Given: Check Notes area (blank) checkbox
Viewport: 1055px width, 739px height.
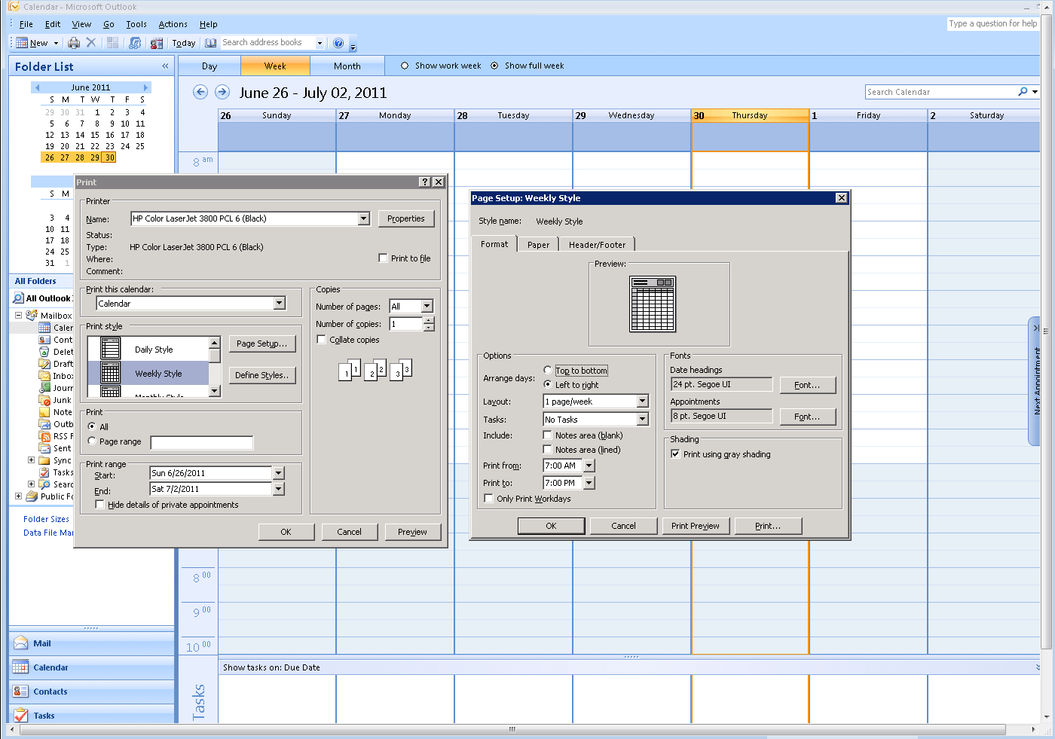Looking at the screenshot, I should point(548,435).
